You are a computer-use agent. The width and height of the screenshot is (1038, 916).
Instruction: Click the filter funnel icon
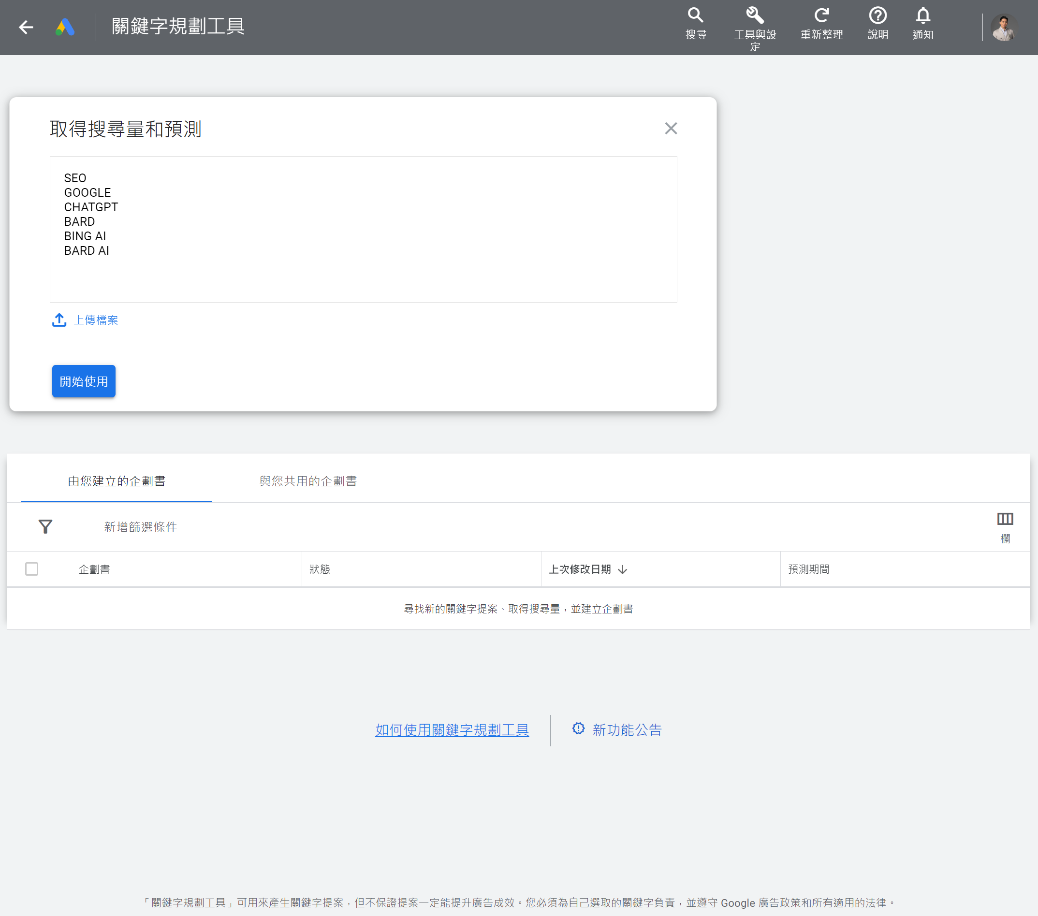pos(45,526)
